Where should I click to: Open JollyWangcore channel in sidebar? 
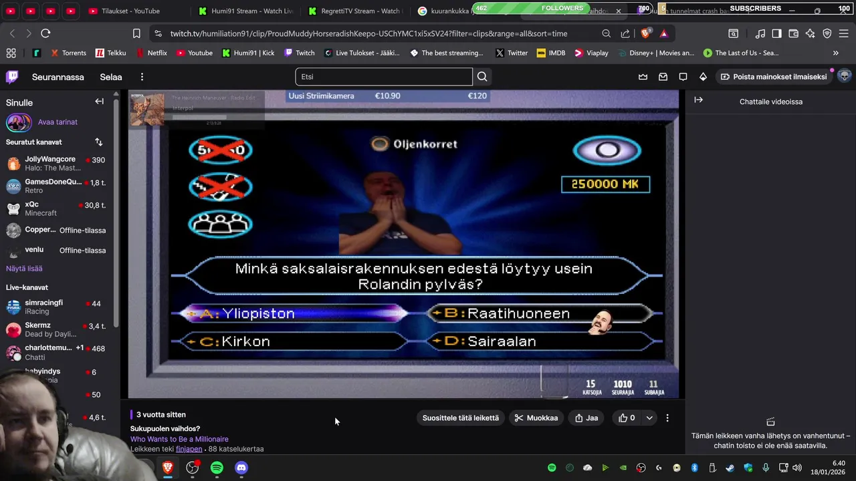pyautogui.click(x=56, y=164)
